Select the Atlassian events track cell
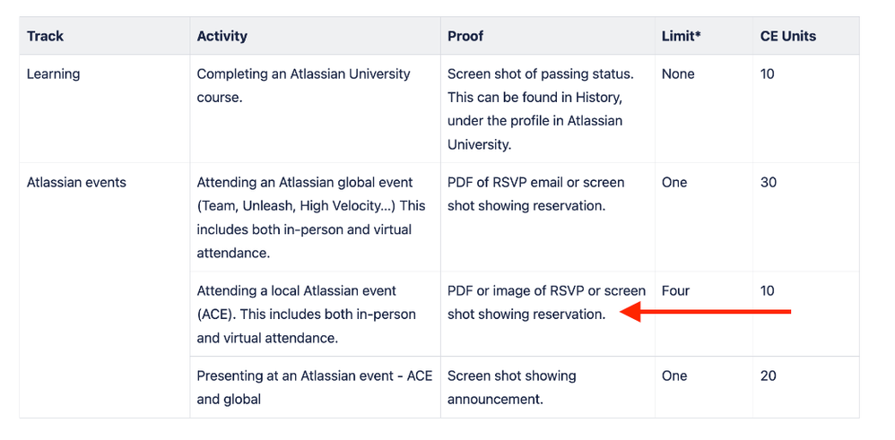The width and height of the screenshot is (895, 440). click(x=76, y=183)
